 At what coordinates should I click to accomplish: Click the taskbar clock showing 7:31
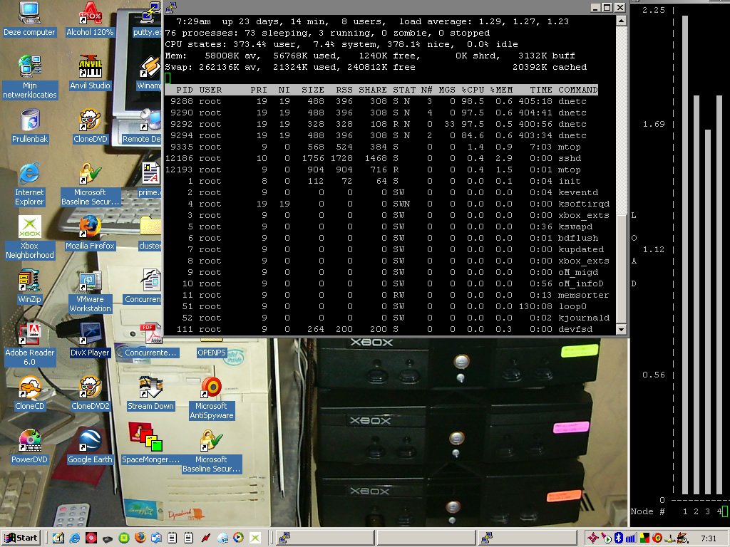[x=709, y=538]
